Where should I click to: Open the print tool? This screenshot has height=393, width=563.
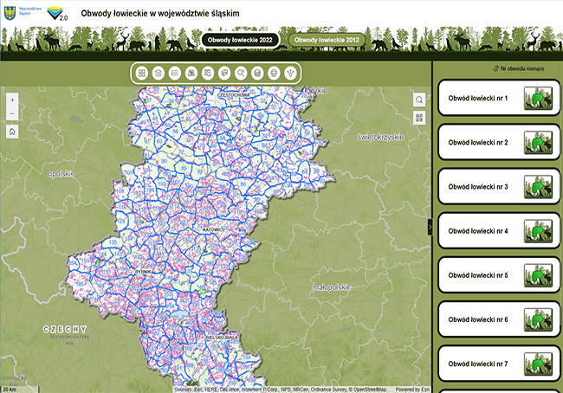(x=274, y=74)
